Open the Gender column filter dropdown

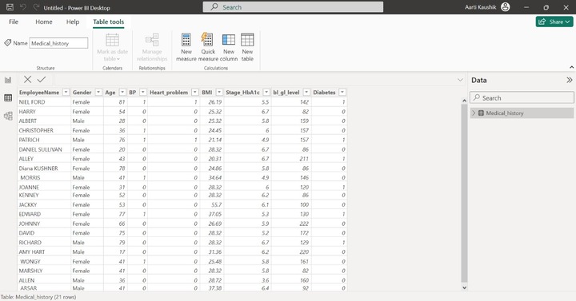click(x=98, y=92)
